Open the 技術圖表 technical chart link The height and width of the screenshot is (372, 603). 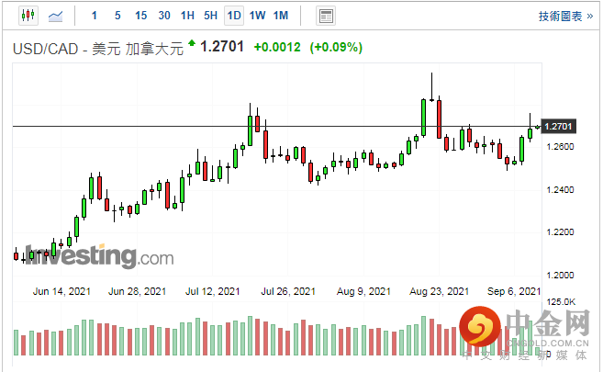[x=565, y=17]
